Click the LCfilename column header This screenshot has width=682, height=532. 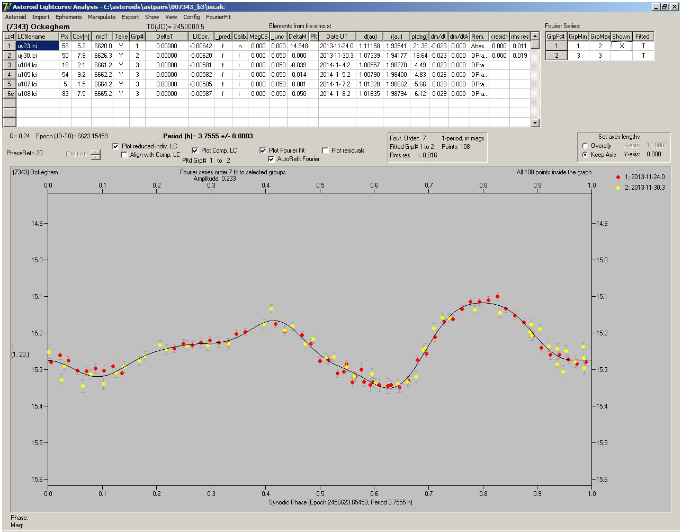click(37, 37)
